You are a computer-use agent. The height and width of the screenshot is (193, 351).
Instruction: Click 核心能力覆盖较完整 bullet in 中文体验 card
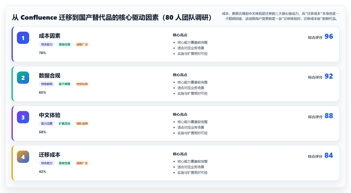click(193, 122)
